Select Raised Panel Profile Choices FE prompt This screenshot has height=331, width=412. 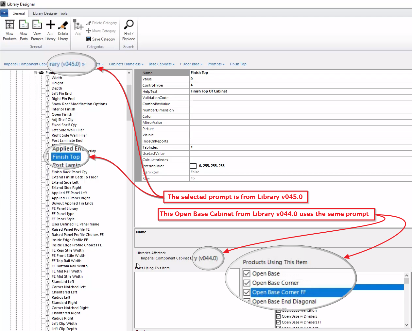[x=77, y=235]
